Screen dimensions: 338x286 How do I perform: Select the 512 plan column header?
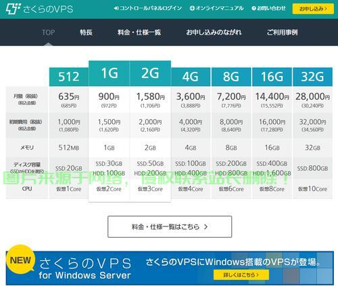(x=69, y=77)
